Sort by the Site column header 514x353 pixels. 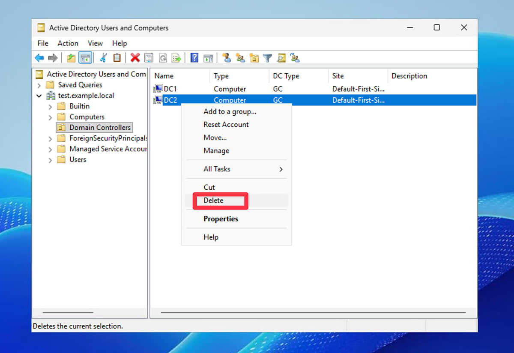click(358, 76)
